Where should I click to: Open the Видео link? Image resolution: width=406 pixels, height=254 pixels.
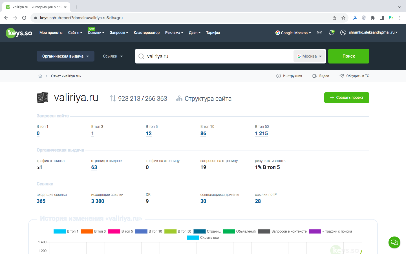[321, 76]
